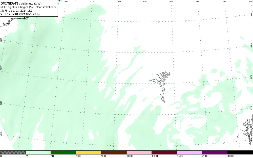Click the legend value 1000
The width and height of the screenshot is (253, 158).
point(129,156)
